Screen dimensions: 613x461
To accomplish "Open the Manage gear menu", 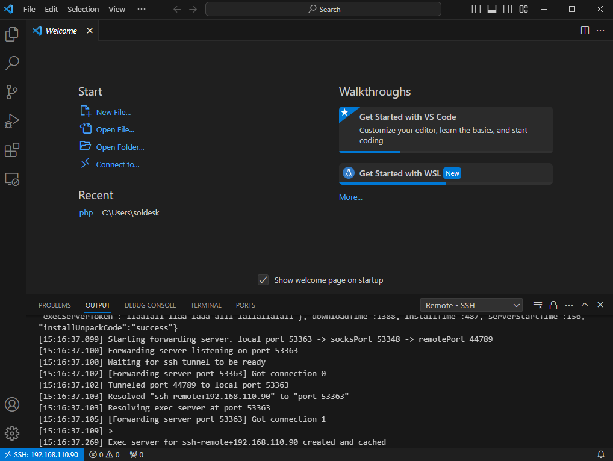I will [11, 433].
